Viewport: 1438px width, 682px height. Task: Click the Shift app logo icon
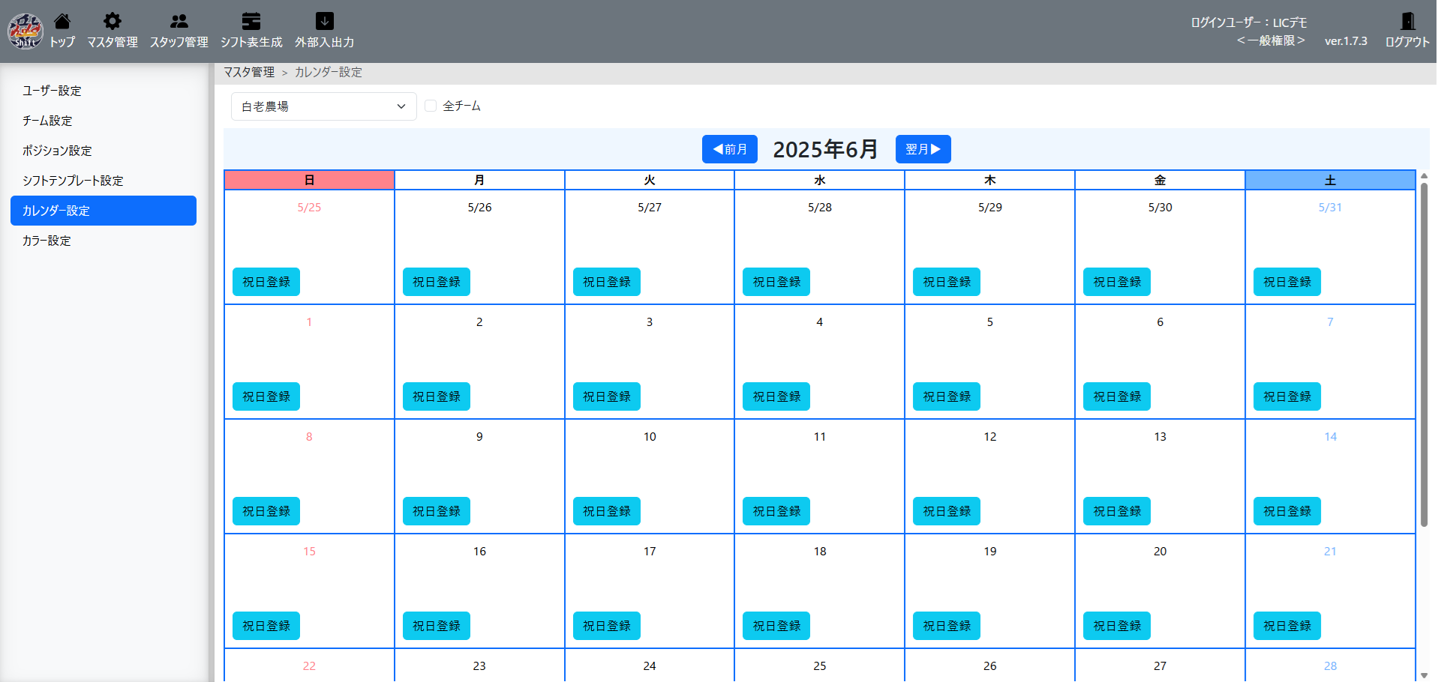25,31
